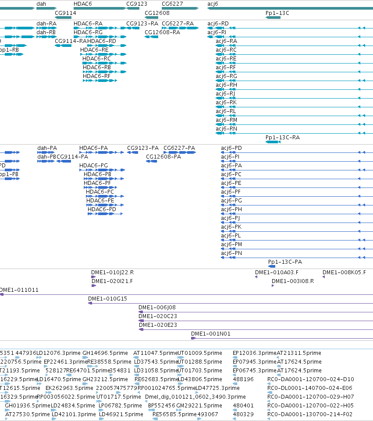Screen dimensions: 373x421
Task: Open the CG9114 gene label
Action: tap(65, 13)
